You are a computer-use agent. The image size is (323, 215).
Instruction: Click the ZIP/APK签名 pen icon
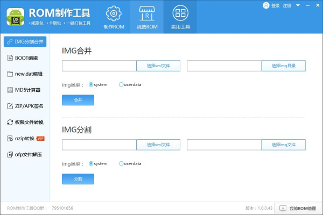(x=10, y=106)
